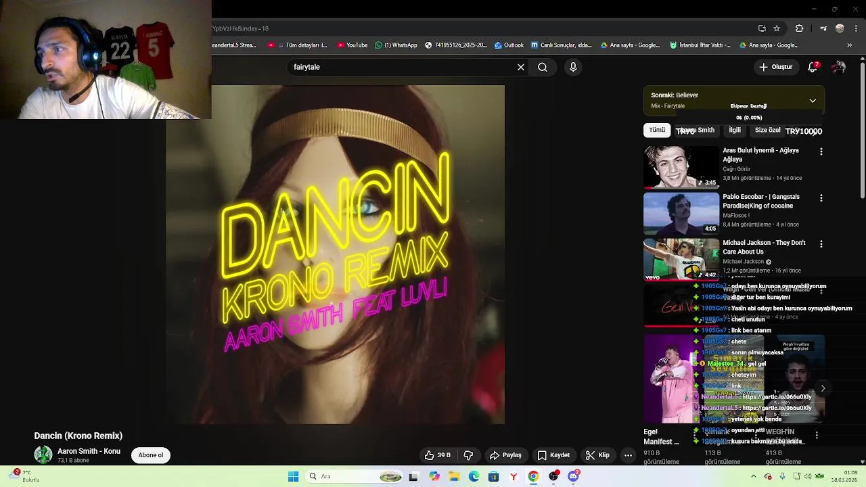Open the Aras Bulut İynemli video thumbnail
The height and width of the screenshot is (487, 866).
pos(681,167)
